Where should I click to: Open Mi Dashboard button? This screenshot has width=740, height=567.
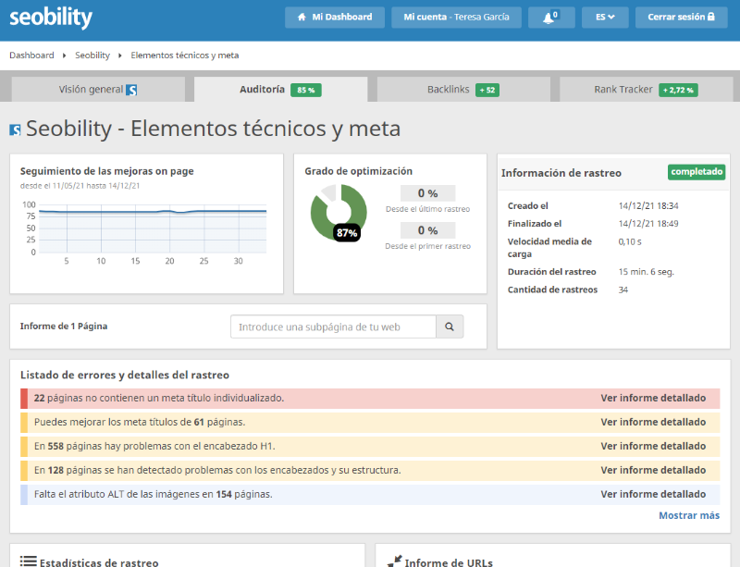(335, 17)
